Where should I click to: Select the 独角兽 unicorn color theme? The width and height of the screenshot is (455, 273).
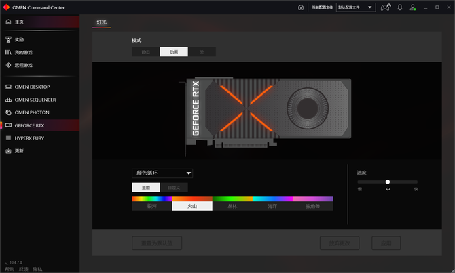tap(313, 203)
